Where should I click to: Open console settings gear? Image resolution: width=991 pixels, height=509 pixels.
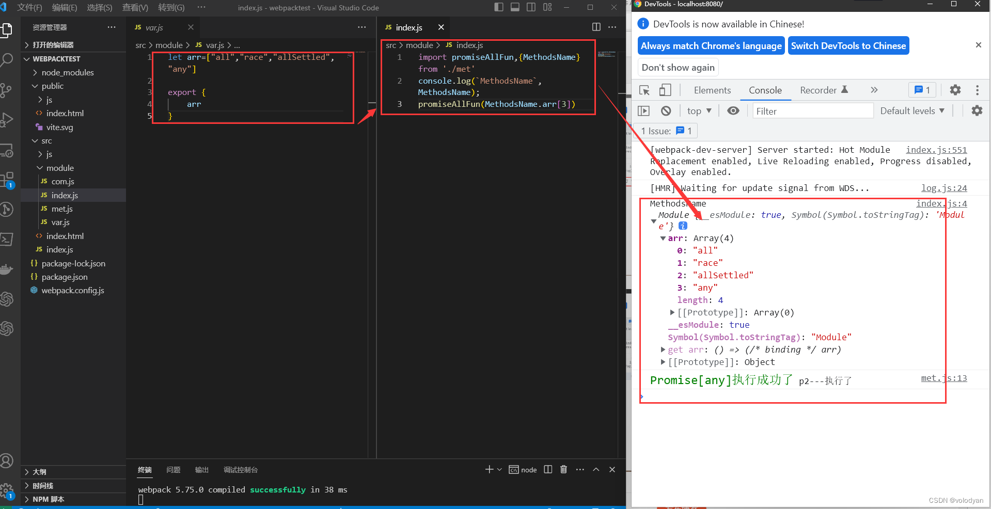977,110
